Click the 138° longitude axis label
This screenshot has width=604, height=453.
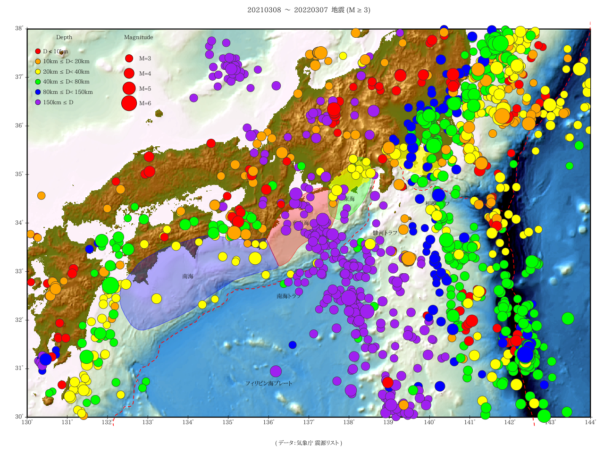point(349,423)
